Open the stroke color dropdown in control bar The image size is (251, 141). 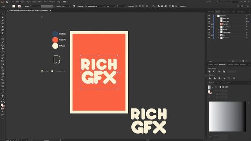coord(22,6)
